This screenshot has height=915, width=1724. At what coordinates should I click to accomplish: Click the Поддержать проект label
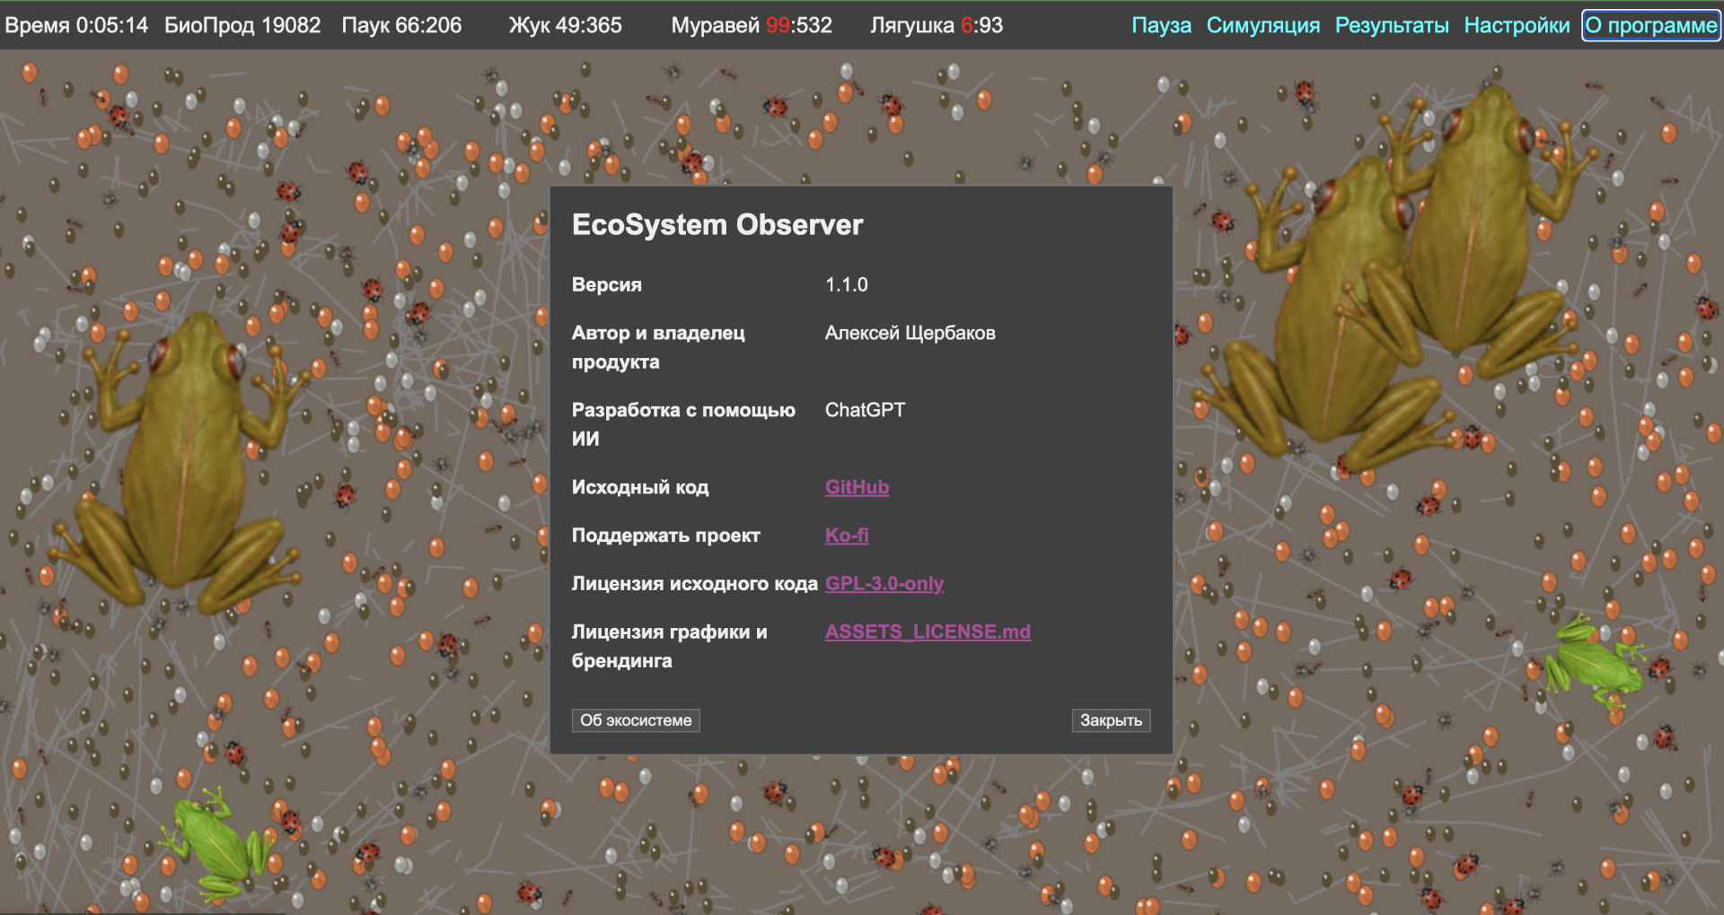[666, 536]
